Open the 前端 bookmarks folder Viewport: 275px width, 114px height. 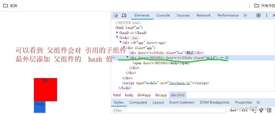[x=10, y=6]
